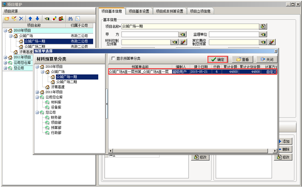
Task: Click the binoculars search icon
Action: [x=70, y=19]
